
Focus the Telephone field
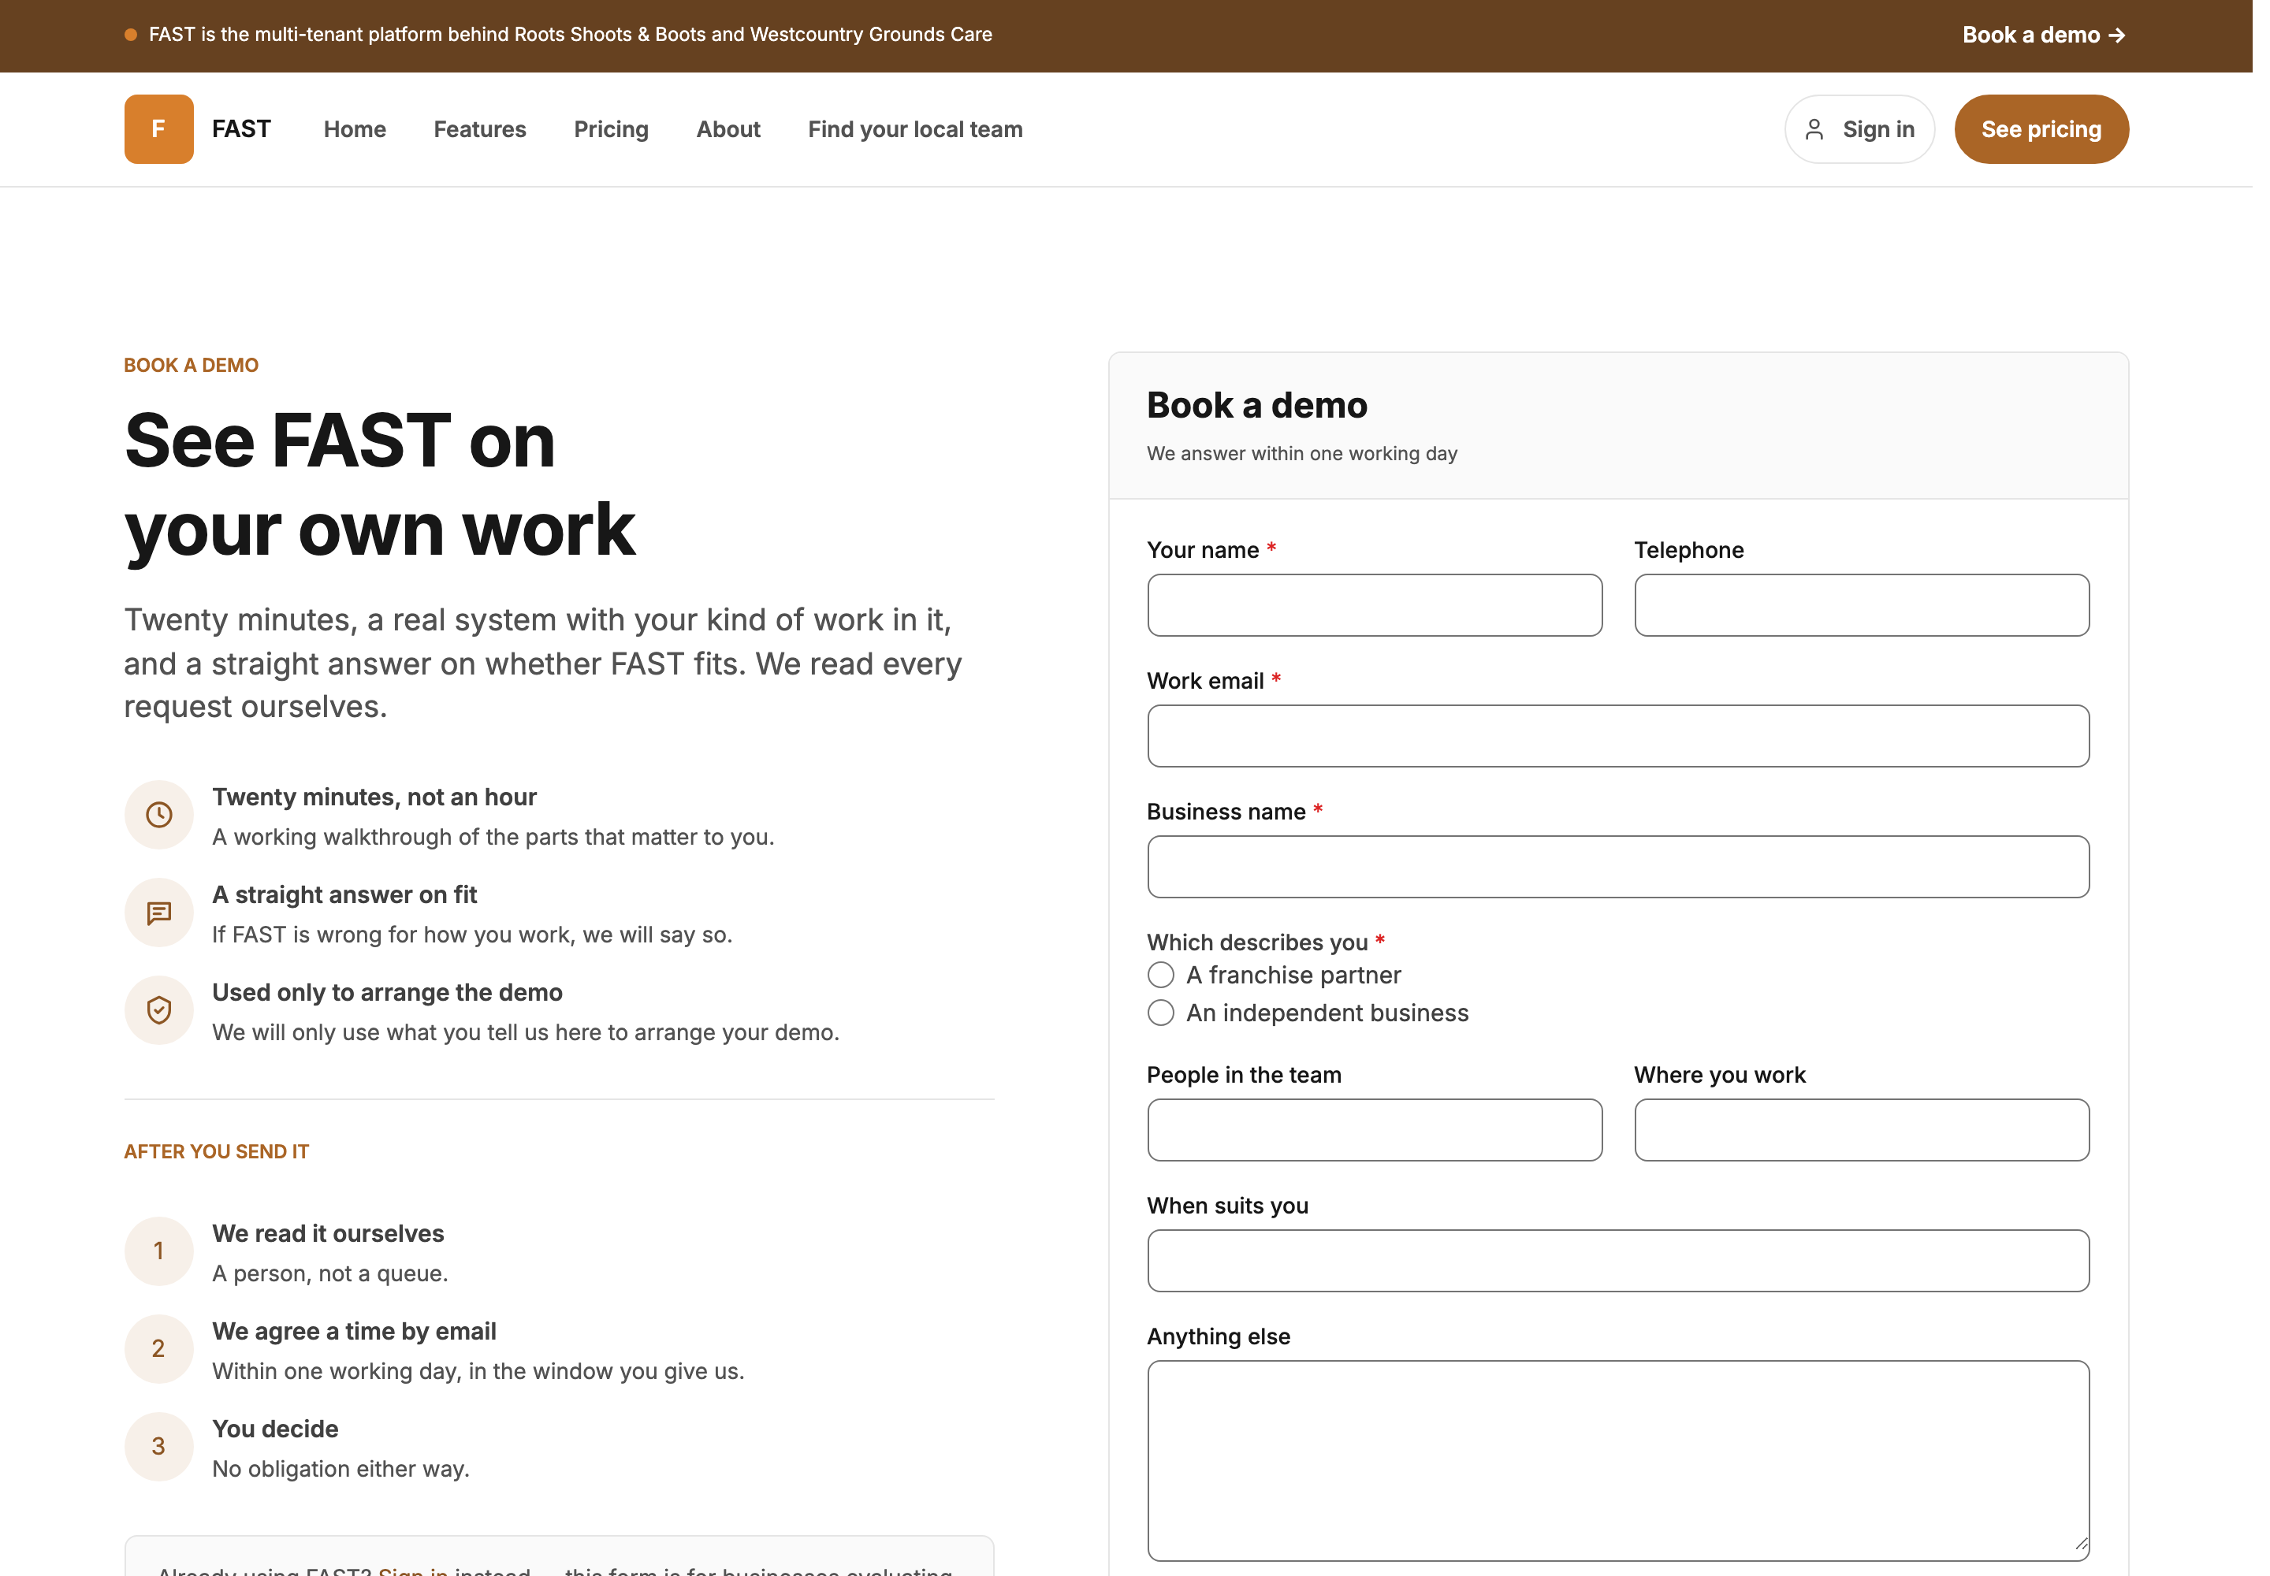[x=1861, y=605]
